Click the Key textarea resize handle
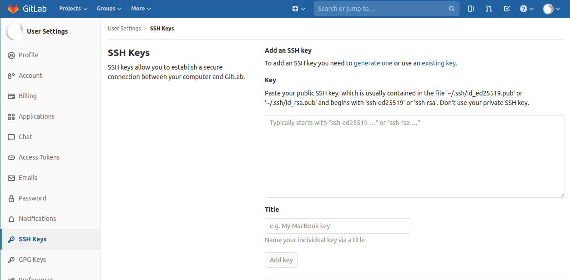 click(562, 195)
